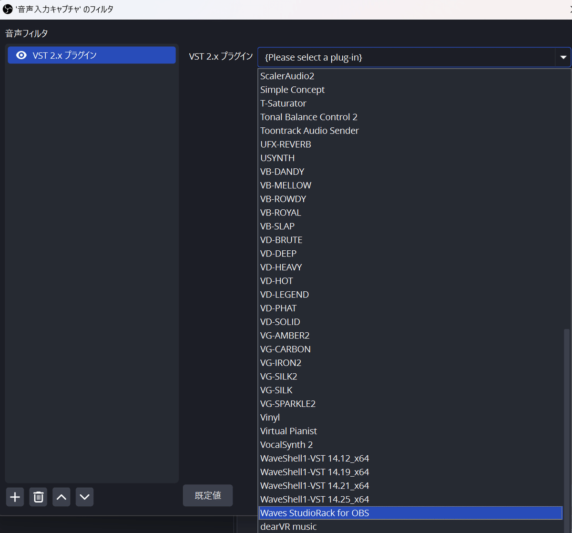Open the plug-in selection dropdown arrow

click(x=563, y=57)
